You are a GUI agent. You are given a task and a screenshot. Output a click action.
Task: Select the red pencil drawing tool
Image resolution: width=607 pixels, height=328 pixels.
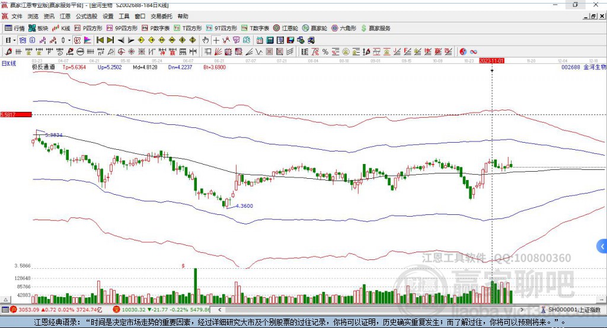tap(8, 52)
